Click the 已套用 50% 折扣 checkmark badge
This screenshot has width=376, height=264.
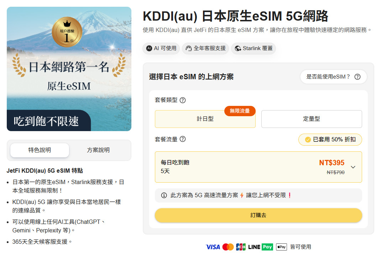click(308, 140)
